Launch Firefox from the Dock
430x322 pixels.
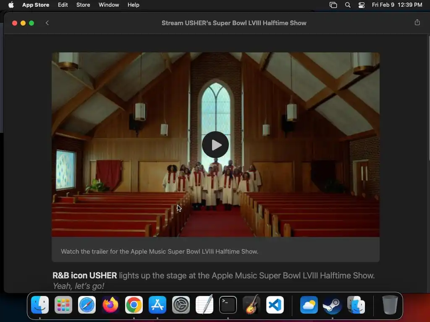click(110, 305)
